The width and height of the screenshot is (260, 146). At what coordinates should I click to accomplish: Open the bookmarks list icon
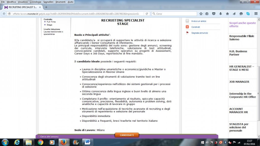click(x=207, y=14)
